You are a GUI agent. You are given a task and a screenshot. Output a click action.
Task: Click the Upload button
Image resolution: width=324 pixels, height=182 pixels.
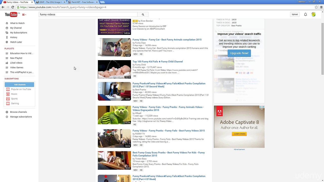pyautogui.click(x=295, y=14)
